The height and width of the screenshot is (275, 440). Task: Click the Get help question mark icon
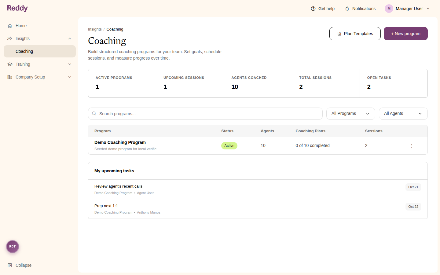point(313,9)
